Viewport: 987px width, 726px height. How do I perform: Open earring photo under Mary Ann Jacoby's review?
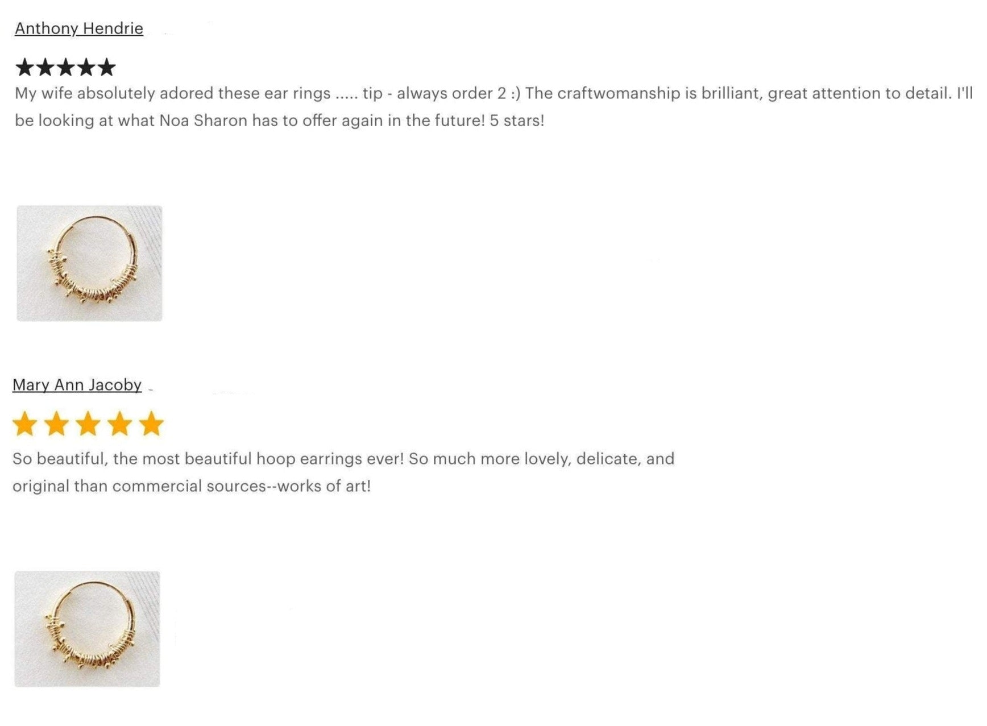pos(87,629)
